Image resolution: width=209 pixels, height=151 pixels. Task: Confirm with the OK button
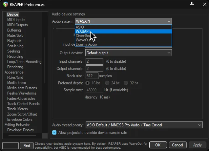coord(158,145)
